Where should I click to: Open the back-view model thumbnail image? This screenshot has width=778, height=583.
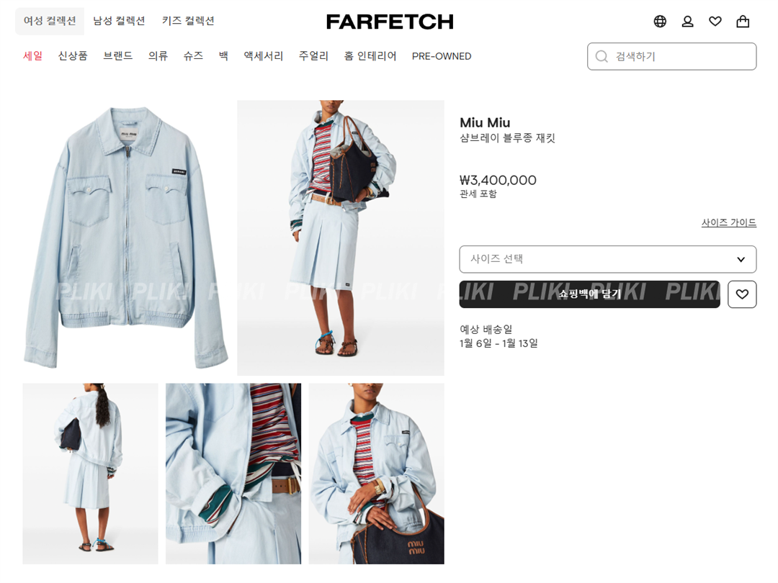(90, 474)
